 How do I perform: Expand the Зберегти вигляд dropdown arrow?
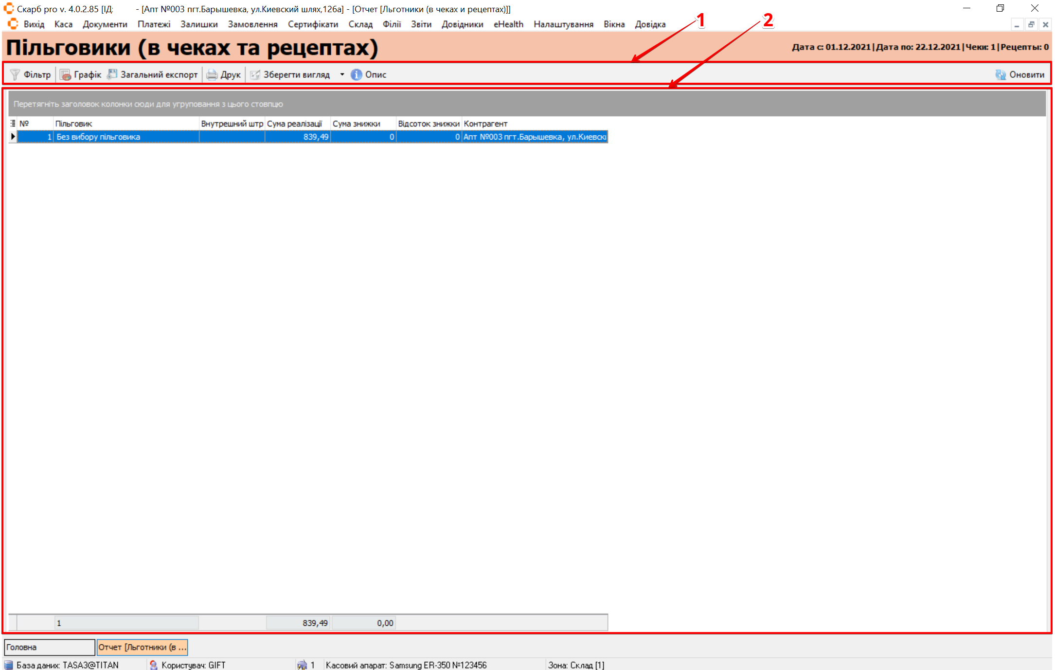point(342,74)
